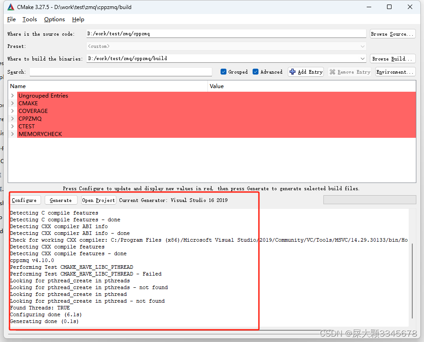Open the Preset dropdown
This screenshot has height=342, width=424.
tap(363, 46)
